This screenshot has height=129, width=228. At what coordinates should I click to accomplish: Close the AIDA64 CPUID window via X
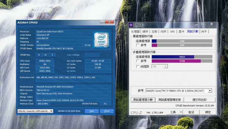110,22
